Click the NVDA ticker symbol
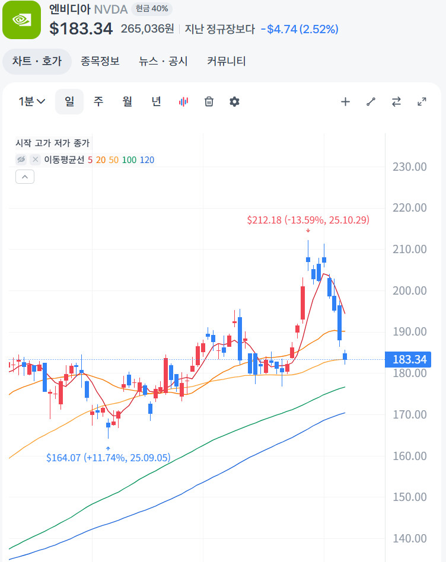 point(111,9)
